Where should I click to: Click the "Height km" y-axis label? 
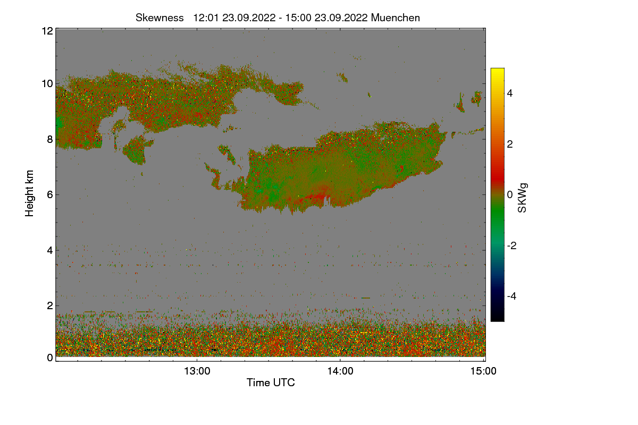pyautogui.click(x=30, y=193)
